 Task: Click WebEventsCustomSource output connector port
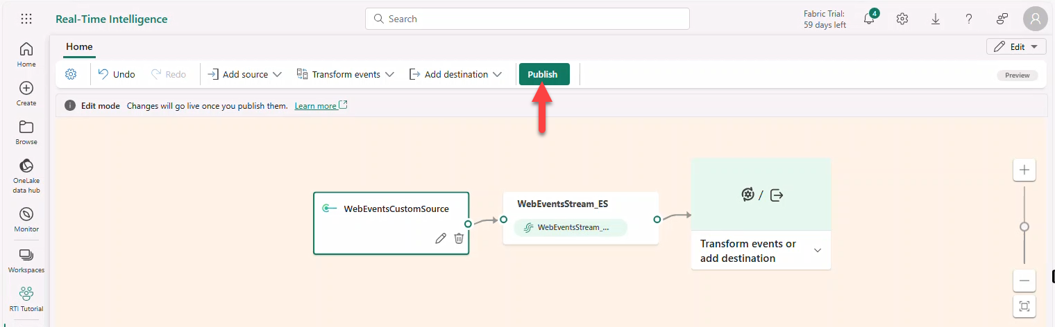pyautogui.click(x=469, y=224)
